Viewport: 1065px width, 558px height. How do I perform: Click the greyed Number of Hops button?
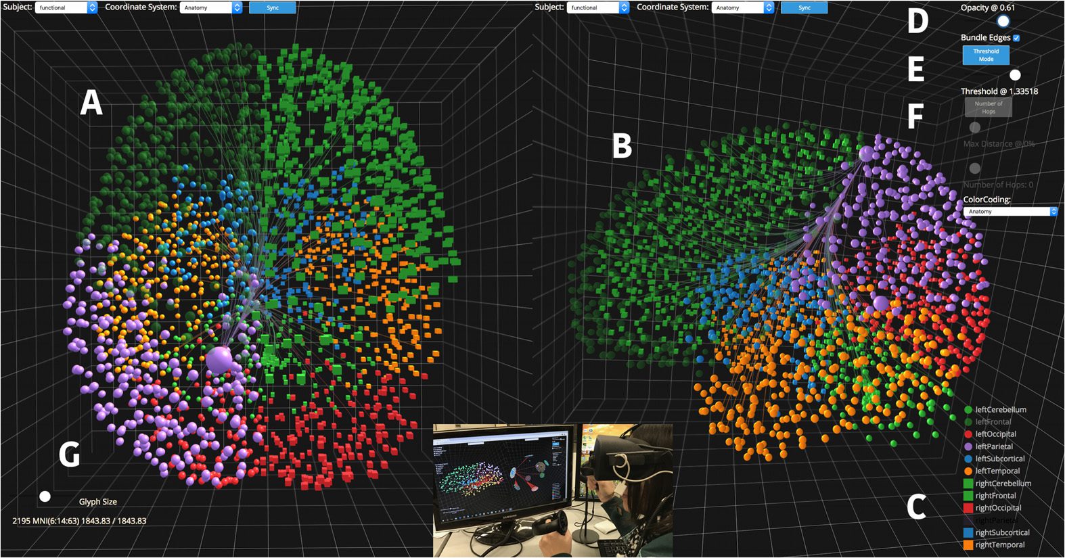pos(989,107)
